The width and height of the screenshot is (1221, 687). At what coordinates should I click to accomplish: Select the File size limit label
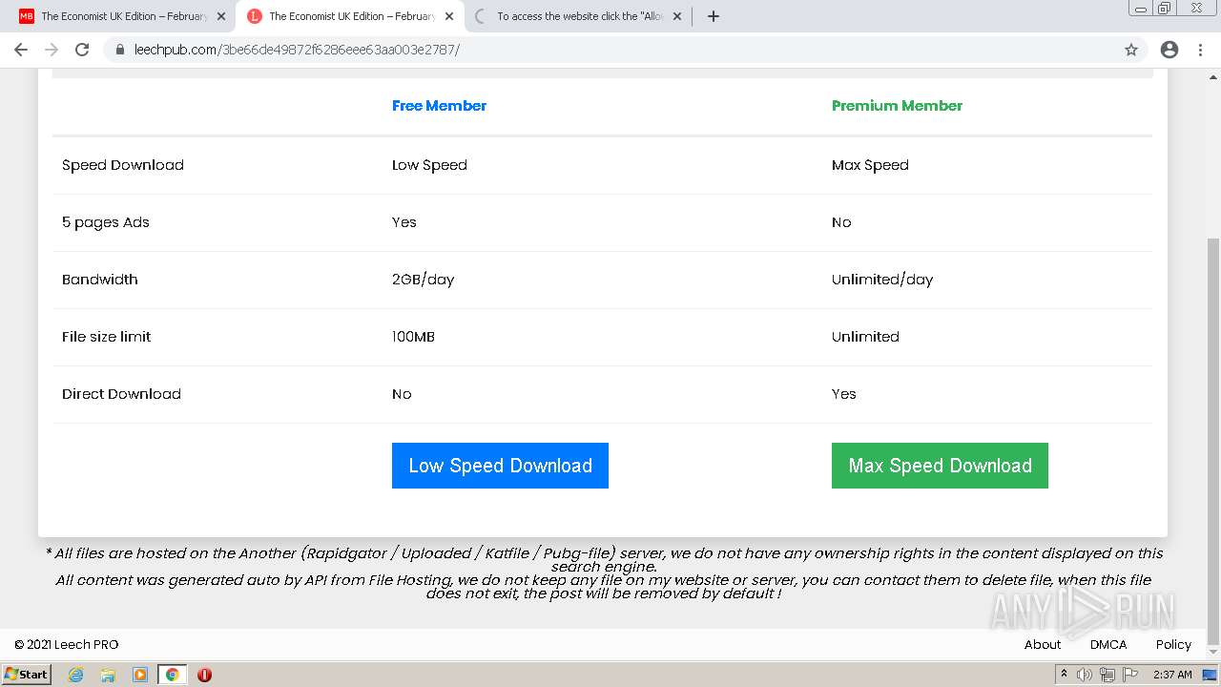click(106, 337)
